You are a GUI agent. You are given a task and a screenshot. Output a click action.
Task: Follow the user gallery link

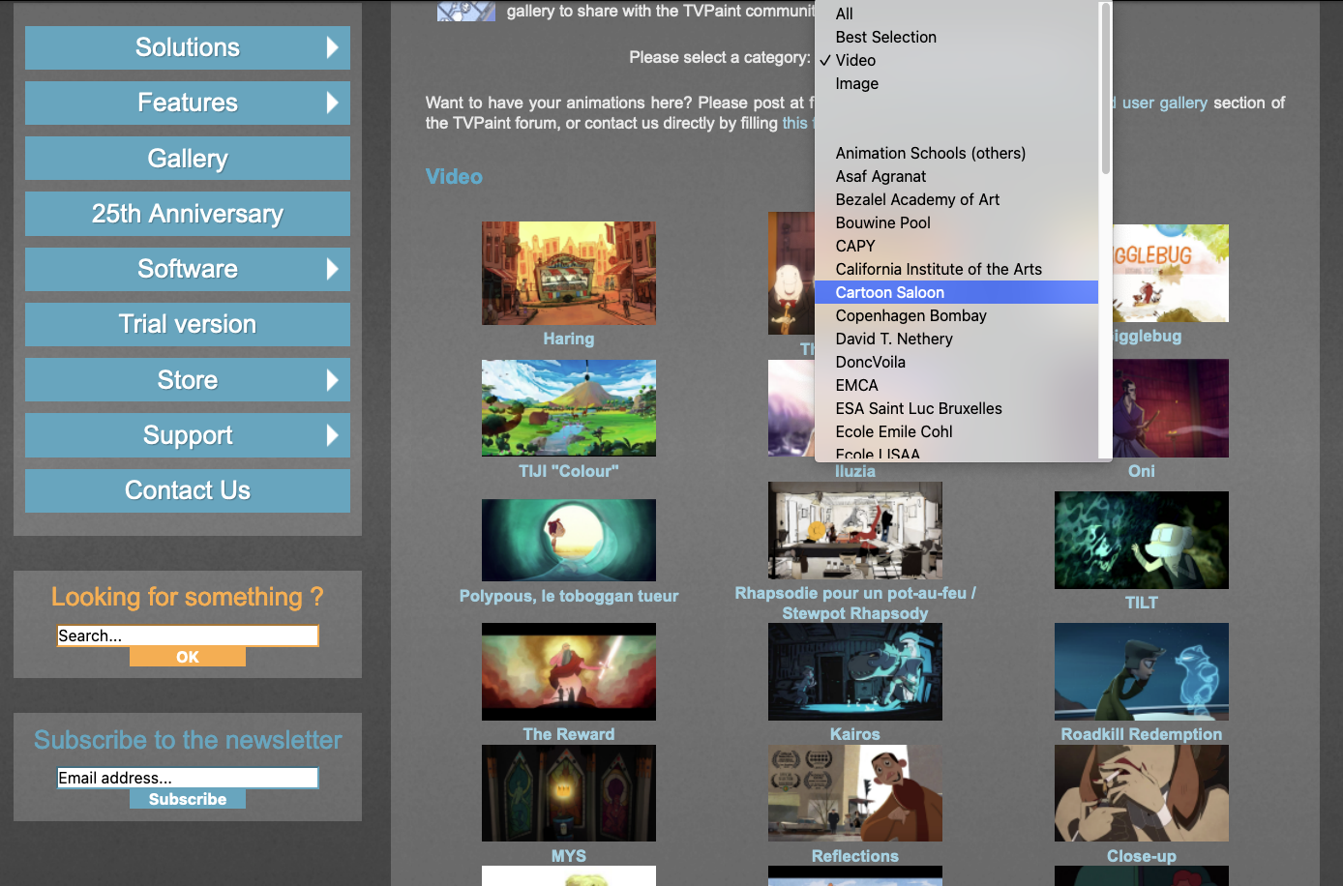(1165, 103)
